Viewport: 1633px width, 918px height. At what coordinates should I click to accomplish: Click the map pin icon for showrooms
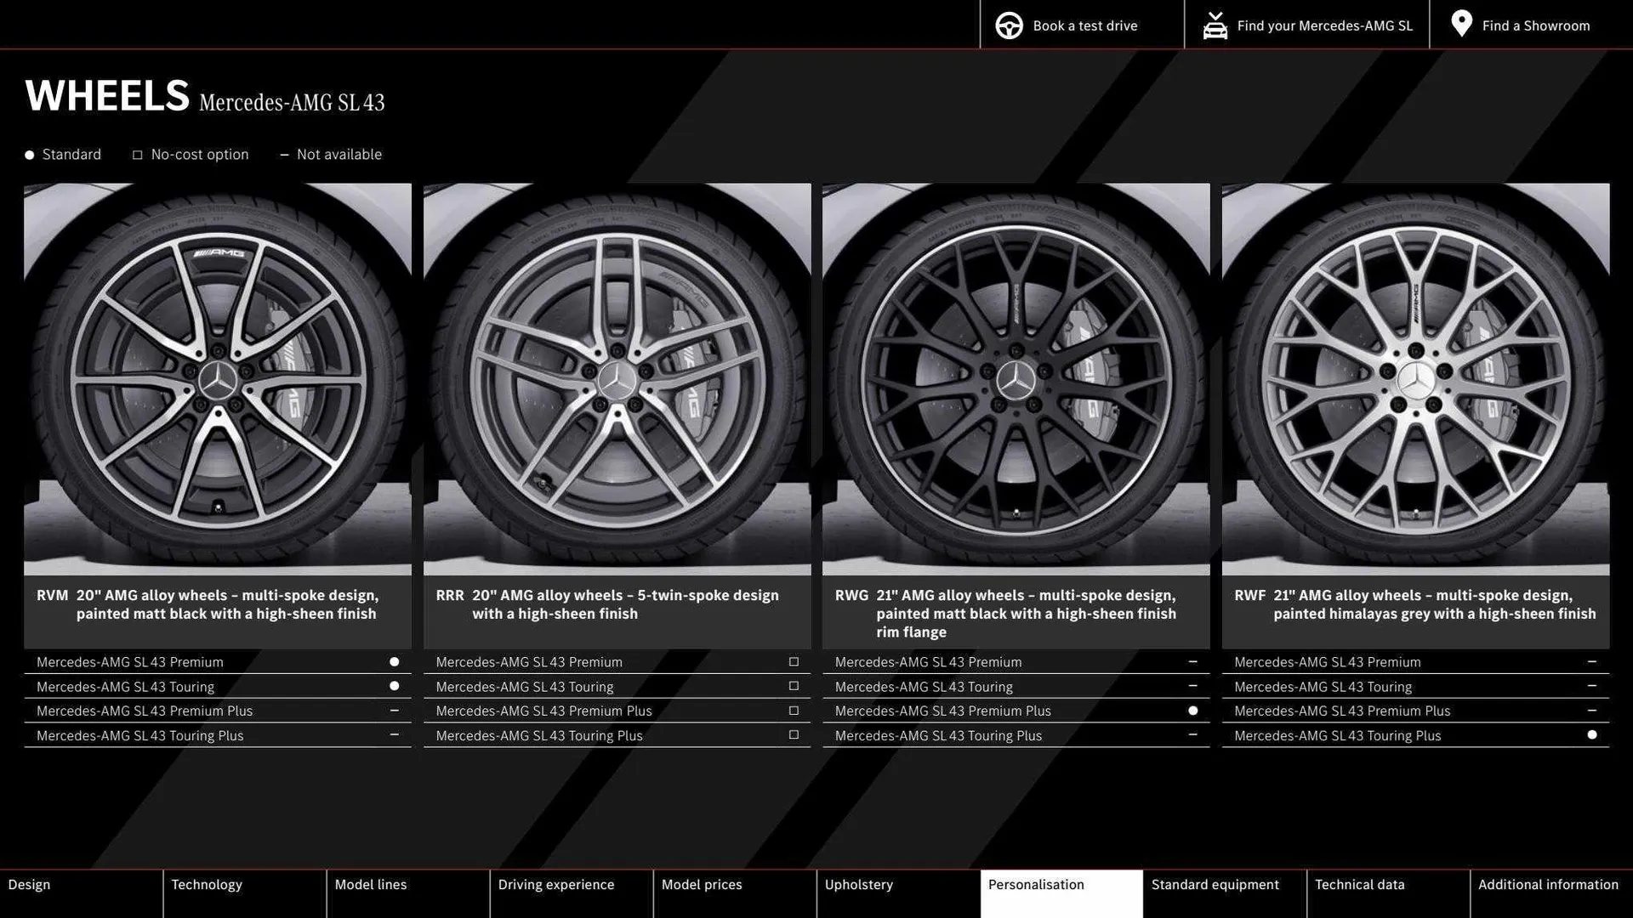tap(1460, 24)
